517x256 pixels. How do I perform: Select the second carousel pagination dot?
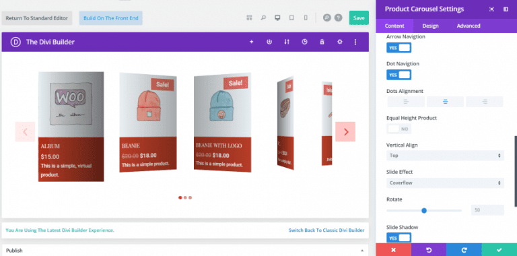pos(185,197)
